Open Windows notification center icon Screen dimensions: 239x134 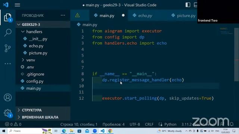pos(234,131)
